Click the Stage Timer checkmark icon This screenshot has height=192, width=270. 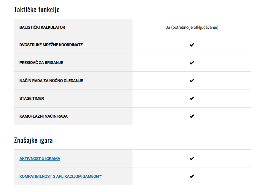pos(192,98)
